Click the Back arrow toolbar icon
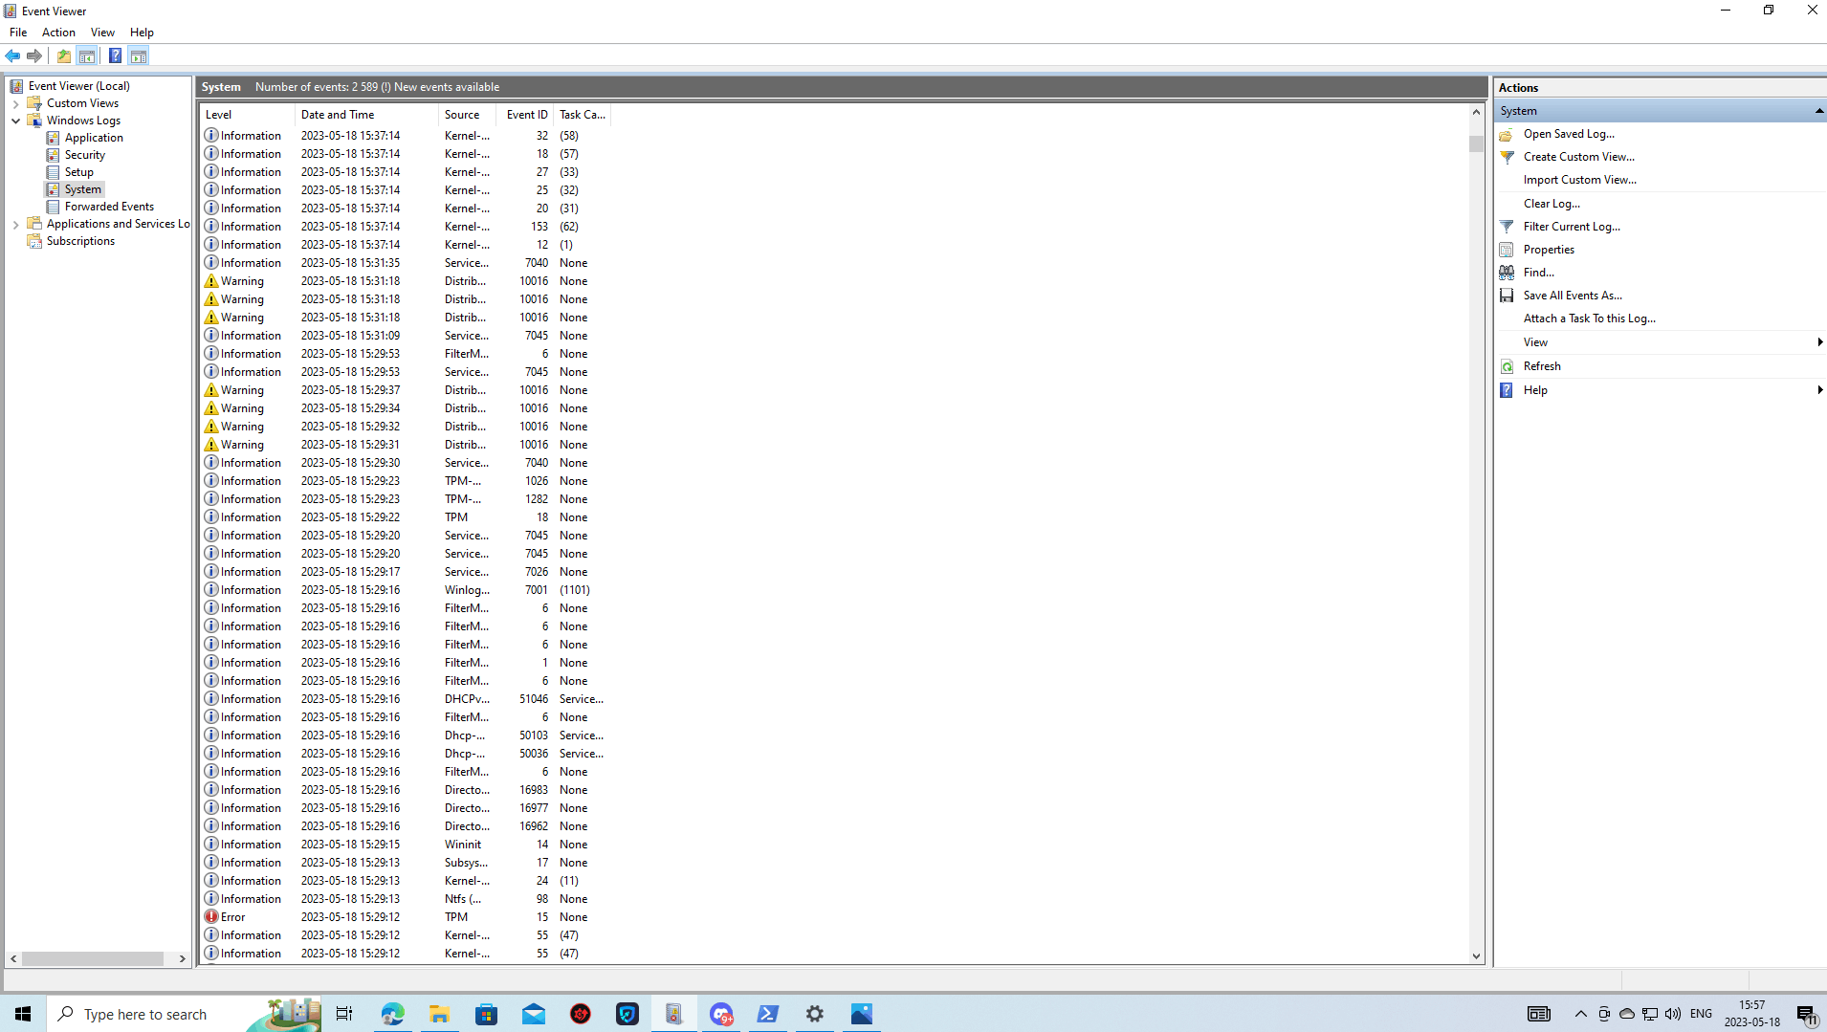 13,55
